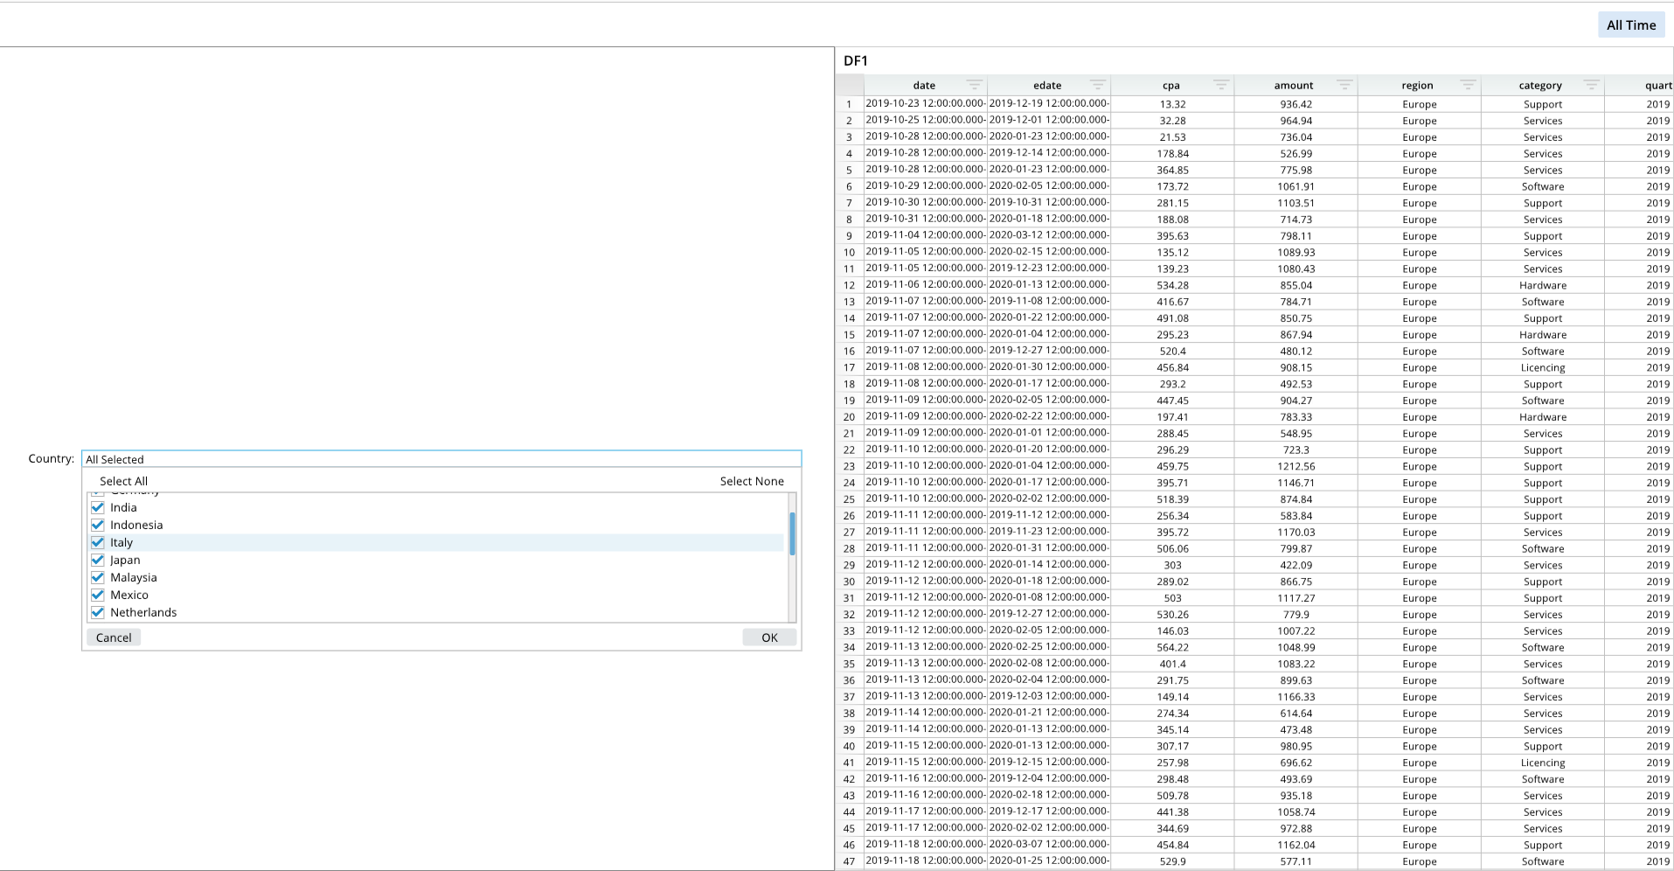
Task: Select row number 1 header
Action: click(849, 104)
